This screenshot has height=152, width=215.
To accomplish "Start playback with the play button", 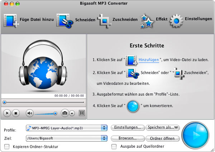I will [x=7, y=113].
